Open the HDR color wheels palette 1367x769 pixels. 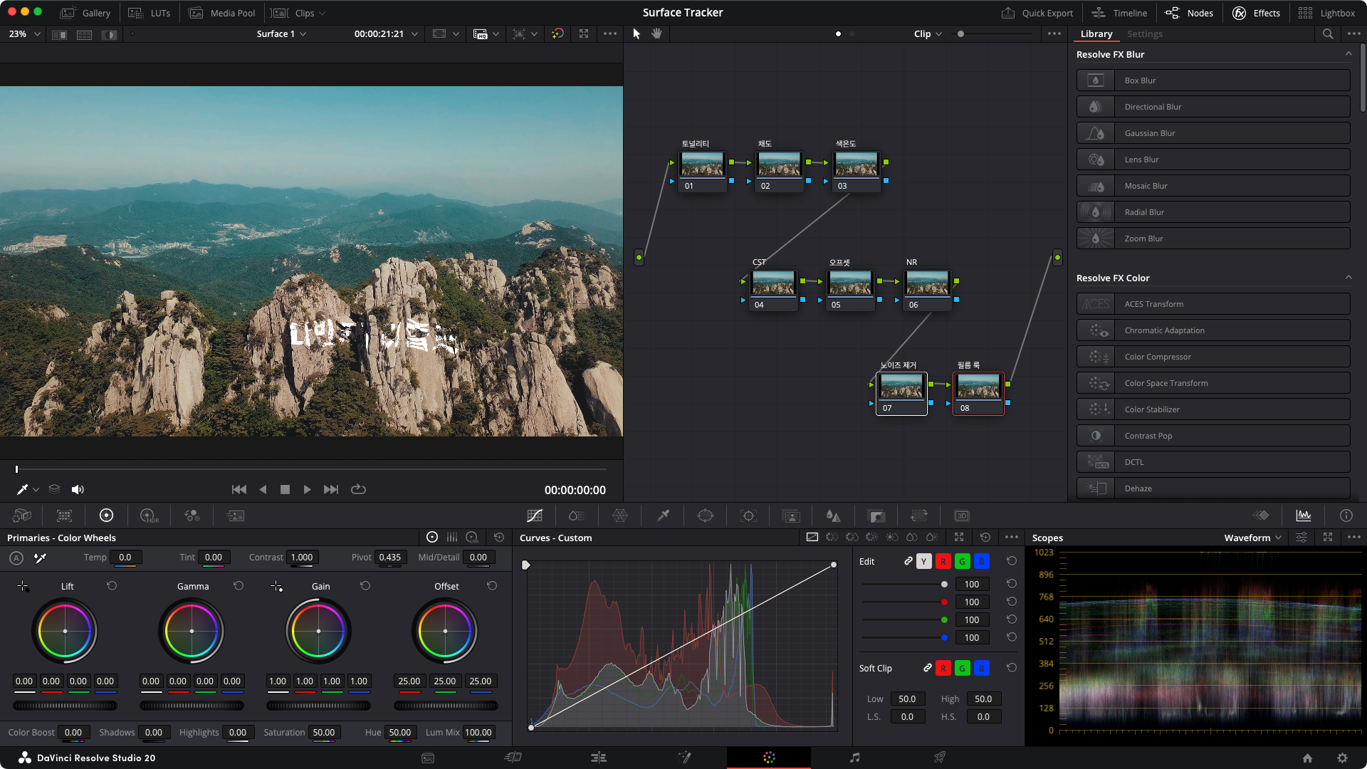[149, 516]
